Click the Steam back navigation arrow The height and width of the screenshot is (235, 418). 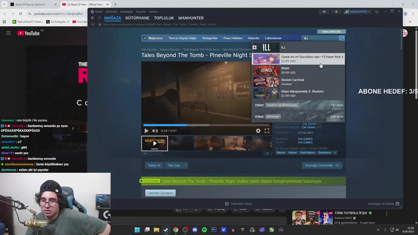92,18
